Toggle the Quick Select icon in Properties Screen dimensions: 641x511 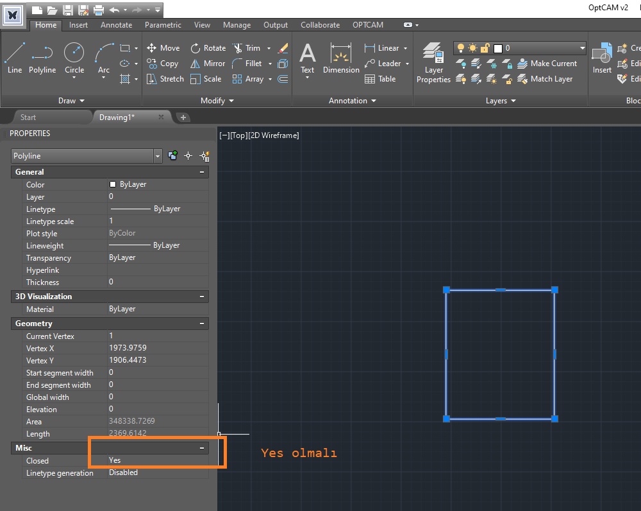pyautogui.click(x=204, y=156)
